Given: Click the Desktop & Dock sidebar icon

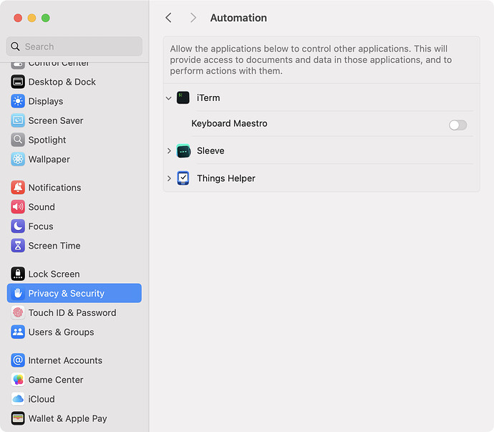Looking at the screenshot, I should coord(18,82).
